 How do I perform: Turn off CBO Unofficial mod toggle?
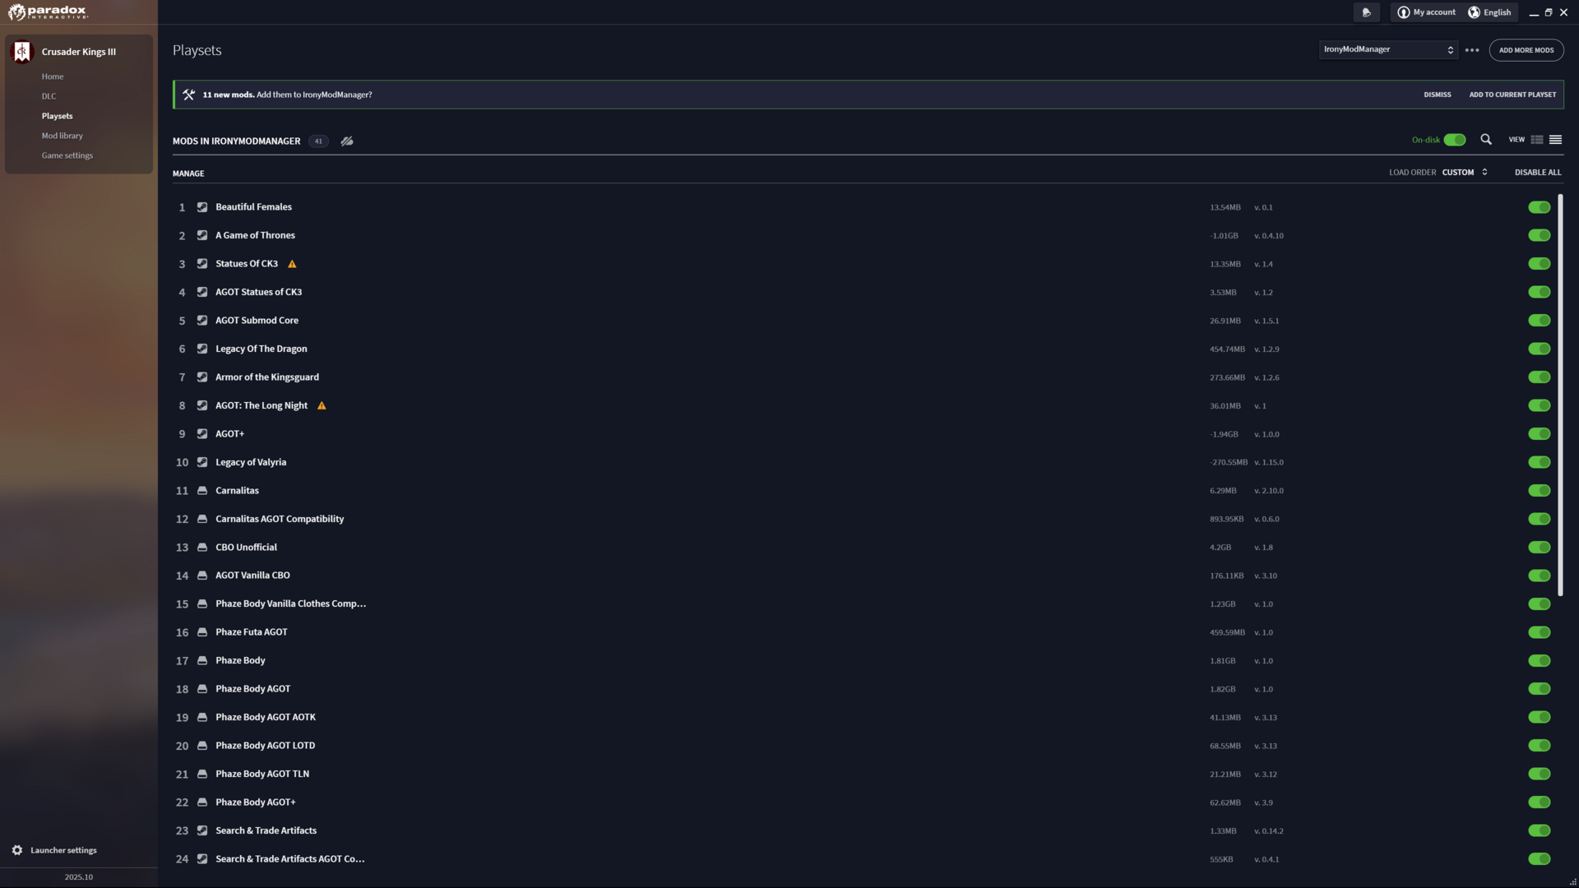[x=1540, y=548]
